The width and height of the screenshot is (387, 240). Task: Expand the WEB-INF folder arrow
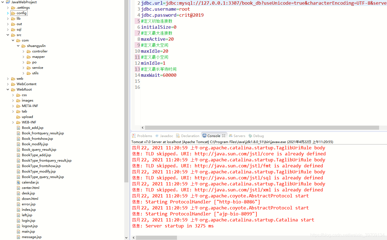(x=13, y=122)
